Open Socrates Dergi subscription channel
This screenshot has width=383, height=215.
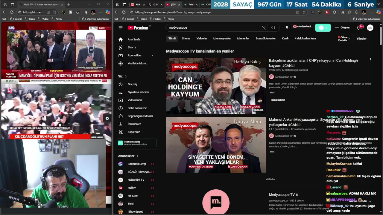pos(136,164)
